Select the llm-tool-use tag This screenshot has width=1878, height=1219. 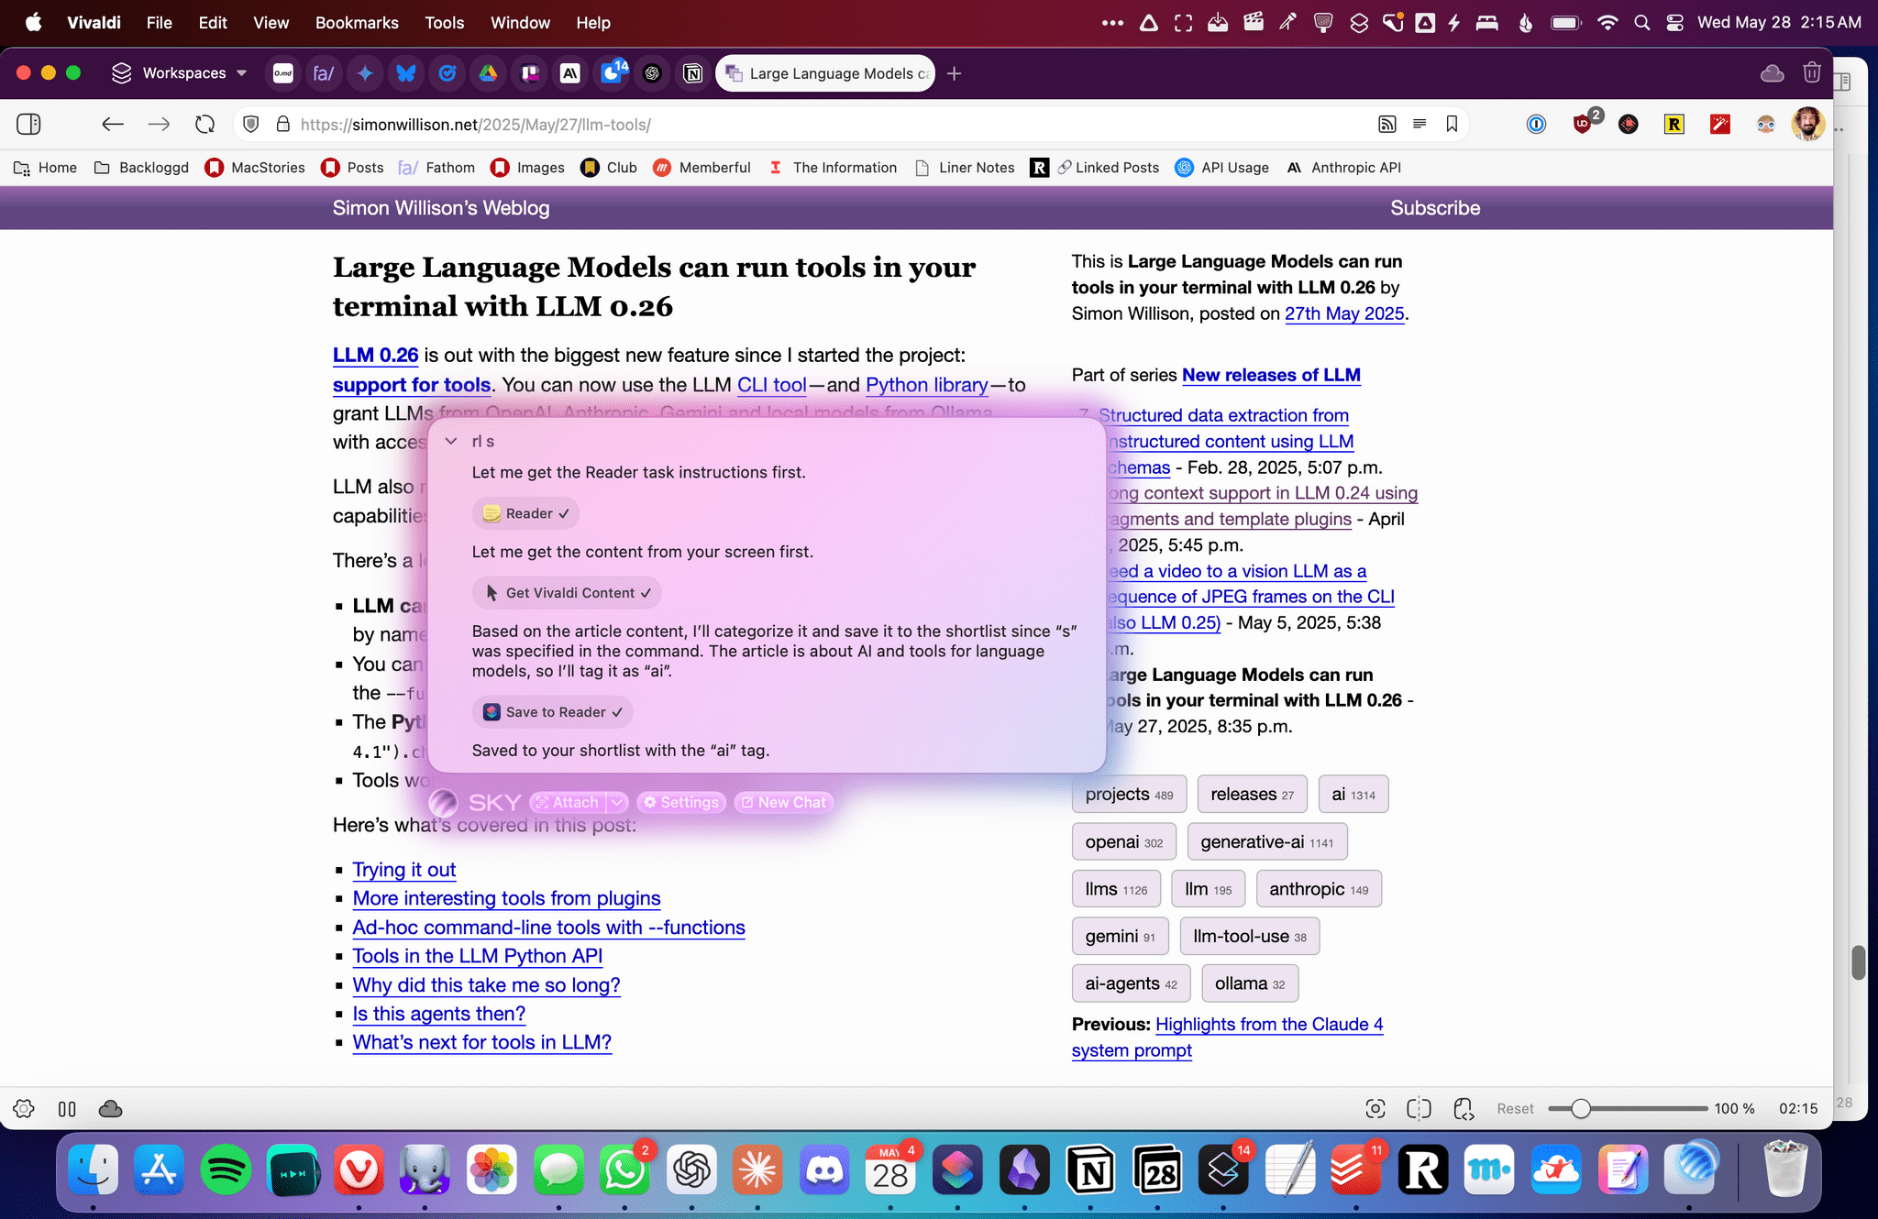tap(1250, 936)
